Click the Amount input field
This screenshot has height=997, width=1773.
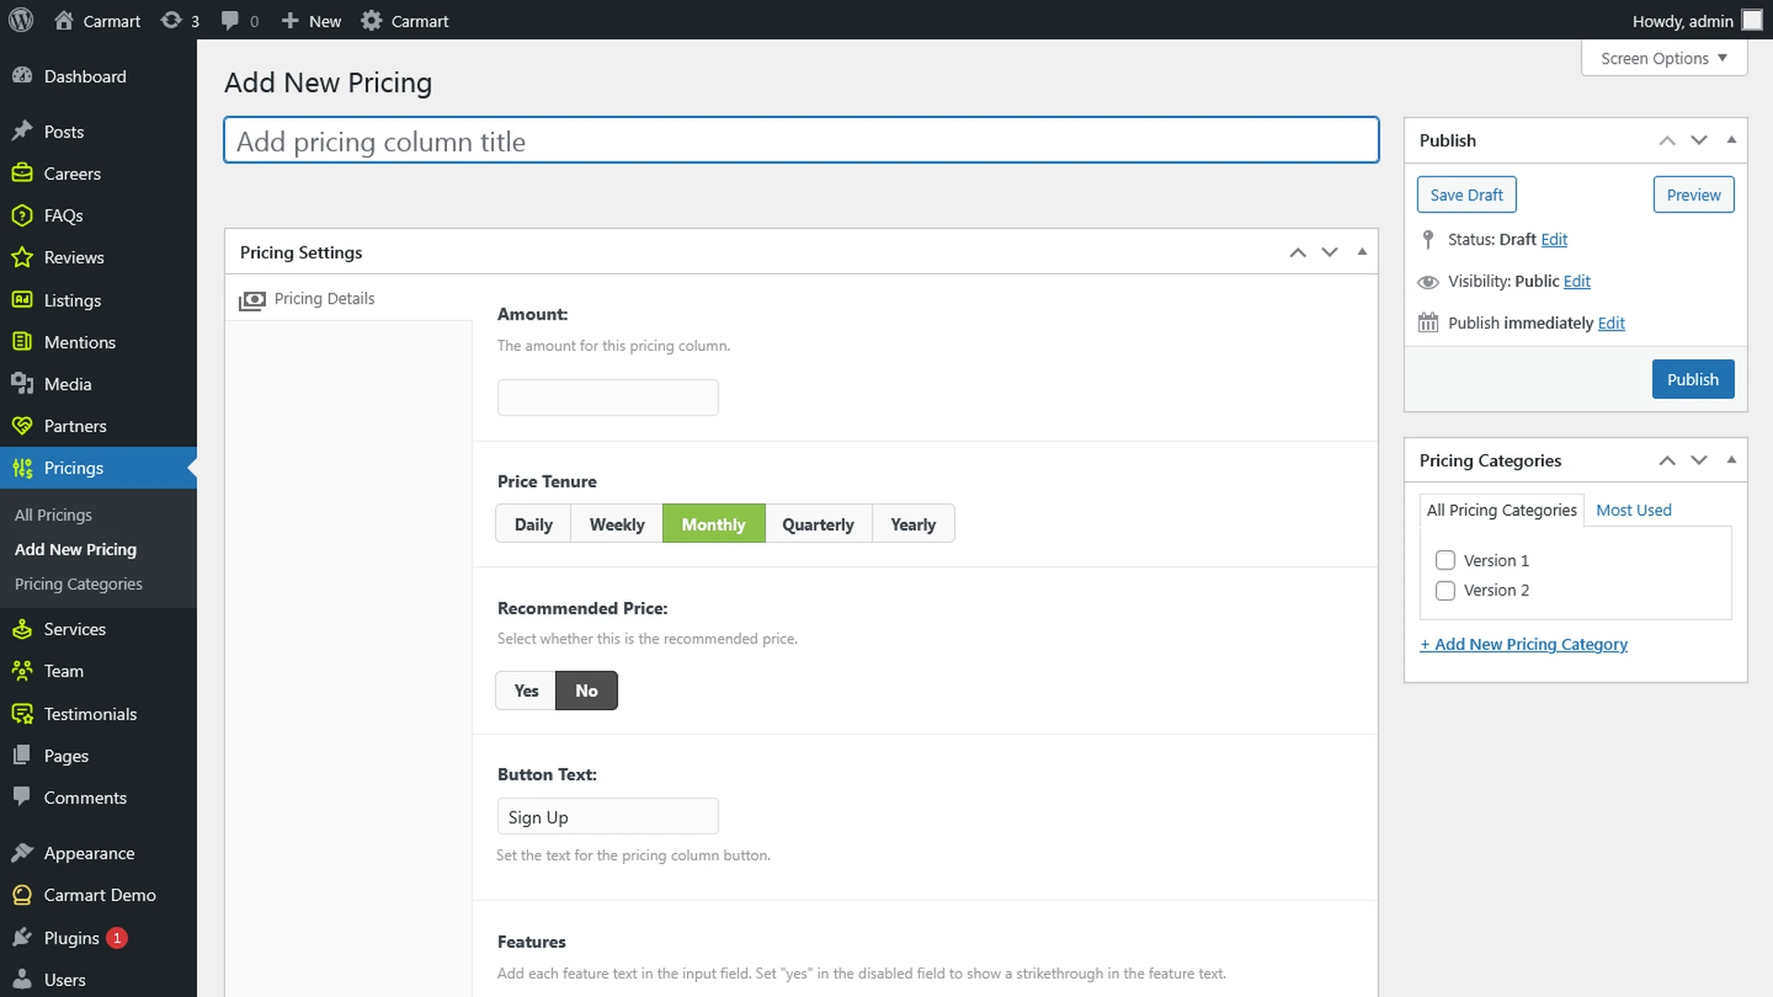tap(608, 398)
